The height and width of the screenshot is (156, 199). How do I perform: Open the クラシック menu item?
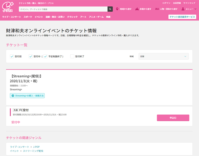(x=72, y=17)
